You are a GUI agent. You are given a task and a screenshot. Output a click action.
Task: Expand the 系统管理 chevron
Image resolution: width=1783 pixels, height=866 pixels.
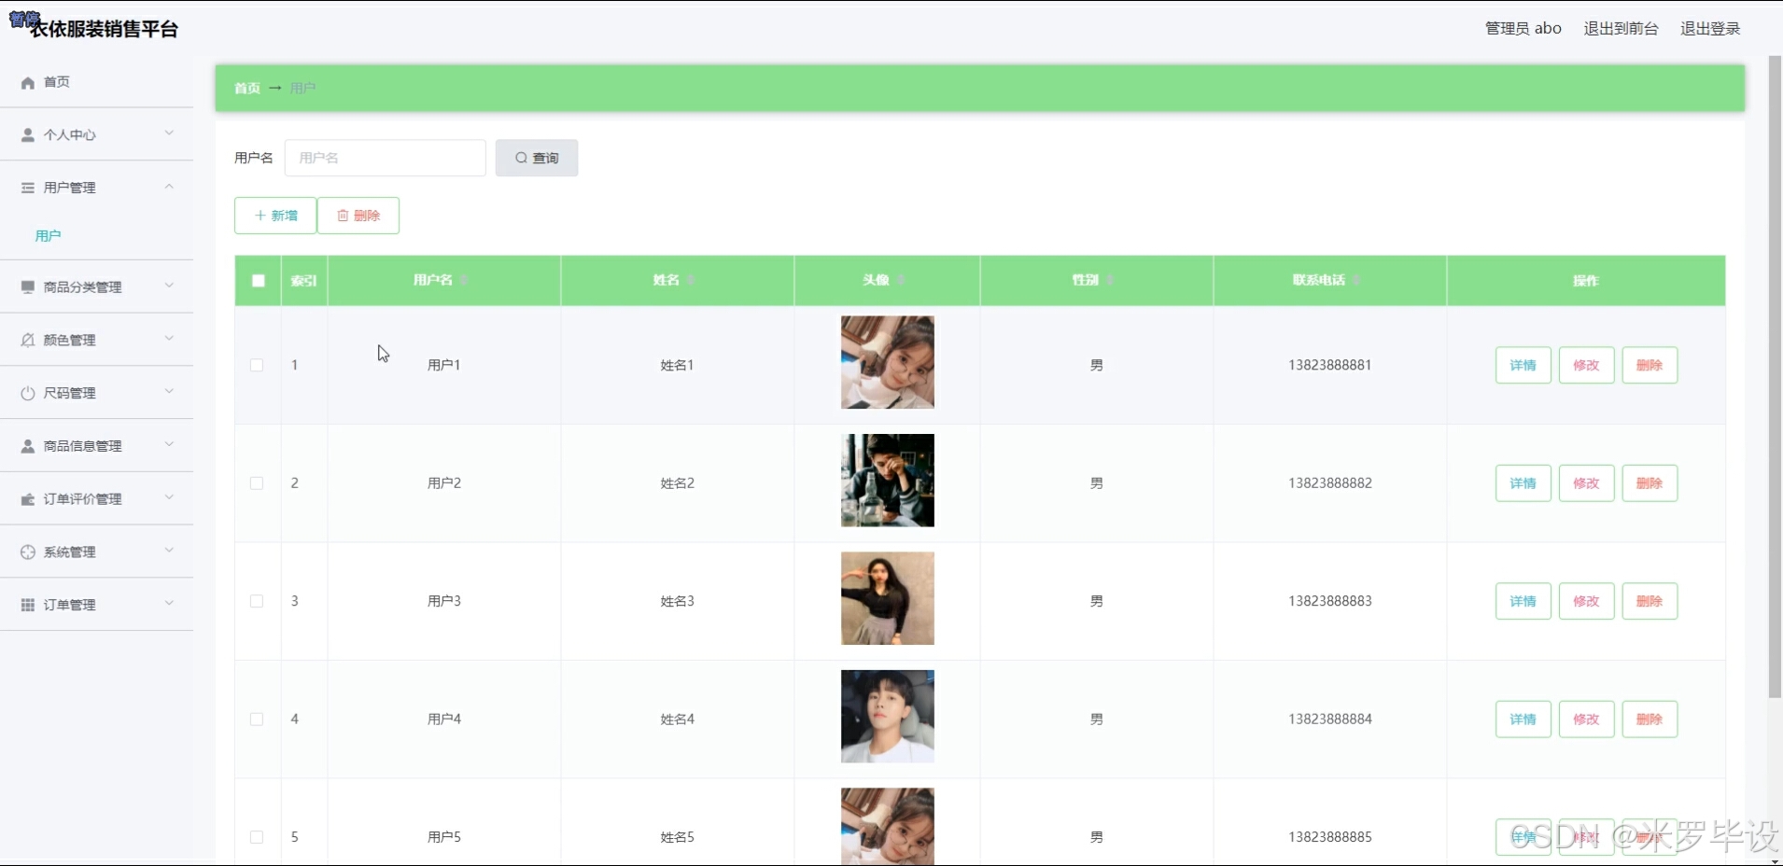tap(169, 551)
